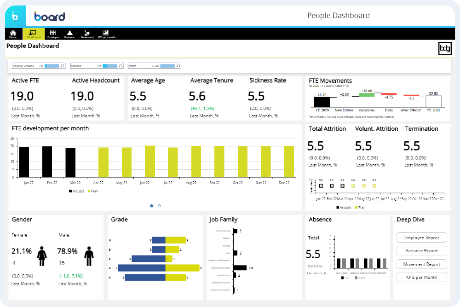This screenshot has height=307, width=460.
Task: Click the Female figure icon
Action: pyautogui.click(x=42, y=256)
